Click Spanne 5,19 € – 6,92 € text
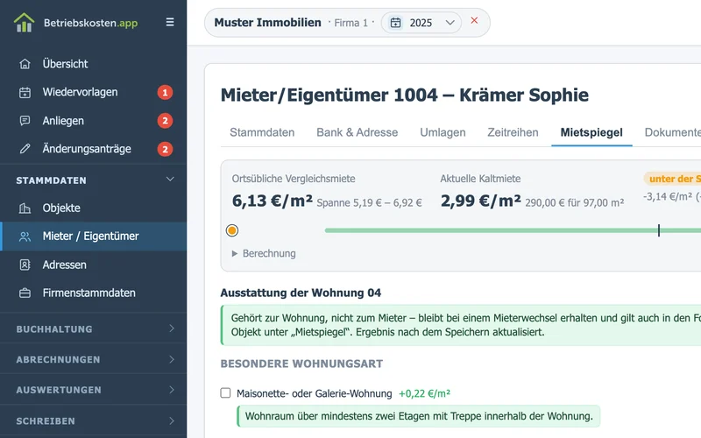 [369, 203]
